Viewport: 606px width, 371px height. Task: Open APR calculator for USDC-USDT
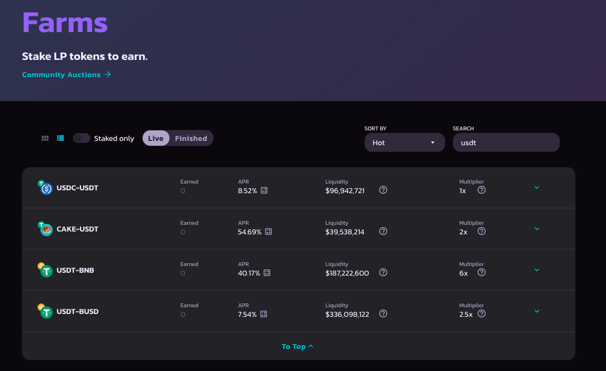pyautogui.click(x=264, y=190)
